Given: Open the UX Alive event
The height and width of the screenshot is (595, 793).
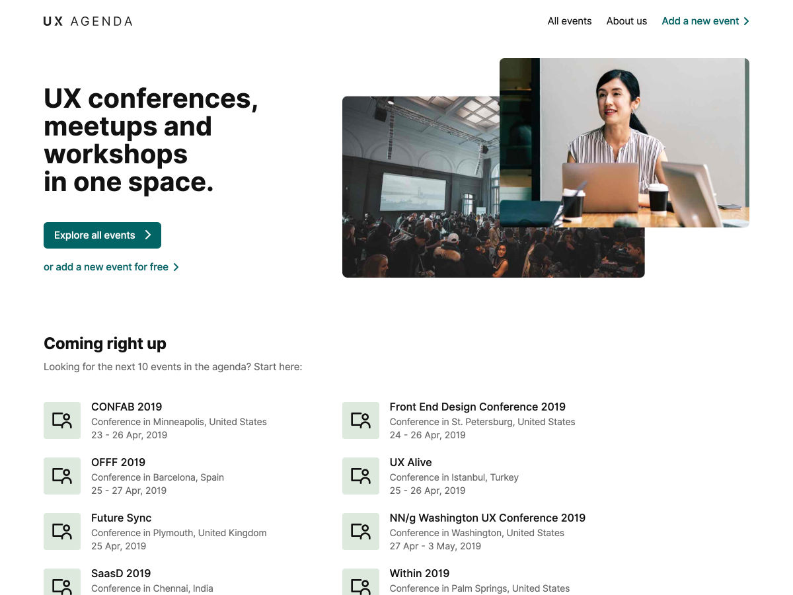Looking at the screenshot, I should coord(411,462).
